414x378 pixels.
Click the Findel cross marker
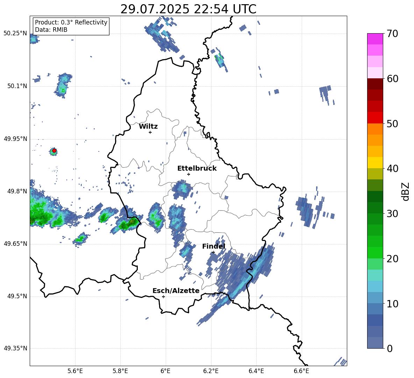point(213,252)
